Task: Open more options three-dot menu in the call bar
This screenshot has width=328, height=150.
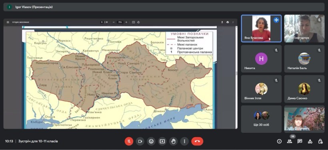Action: coord(184,141)
